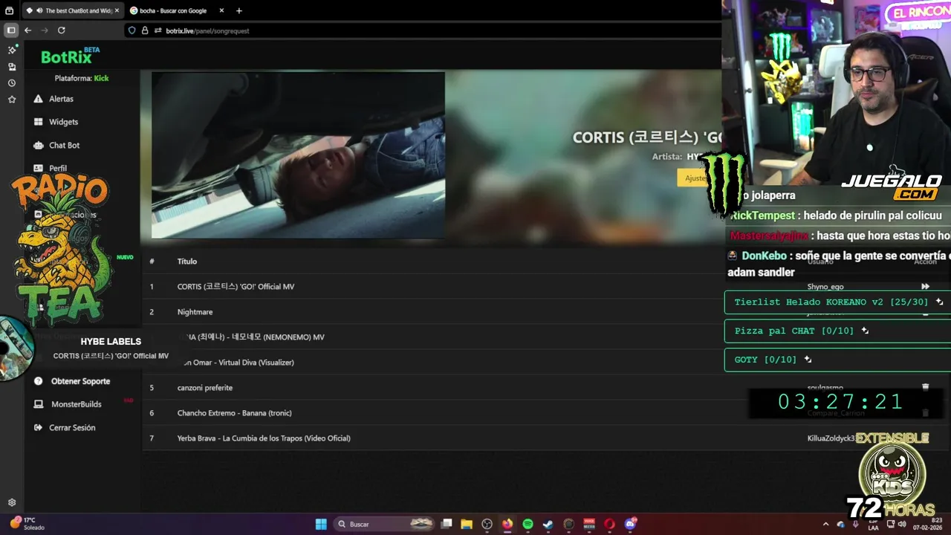The image size is (951, 535).
Task: Expand the system tray hidden icons
Action: [x=825, y=524]
